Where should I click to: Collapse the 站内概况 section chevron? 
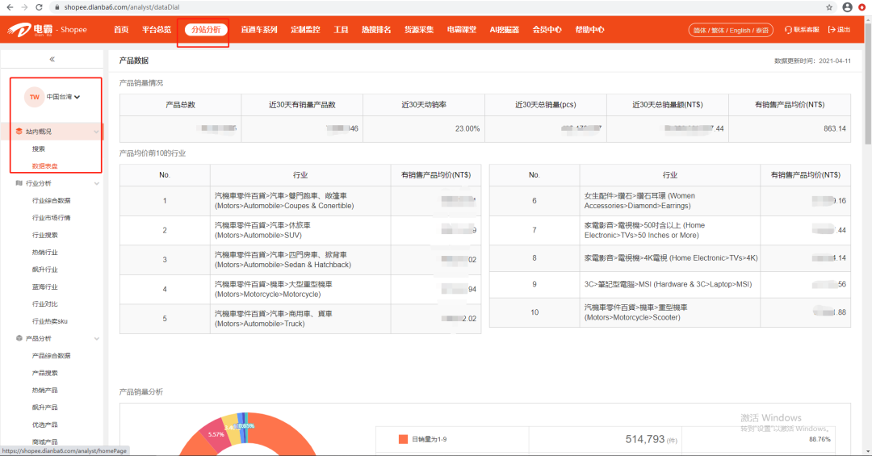(x=96, y=132)
